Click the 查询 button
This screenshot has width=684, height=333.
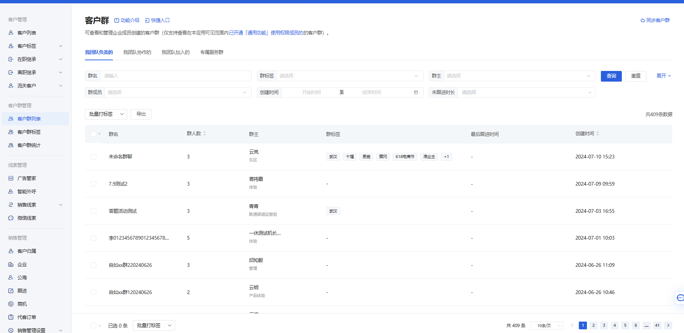(x=611, y=76)
